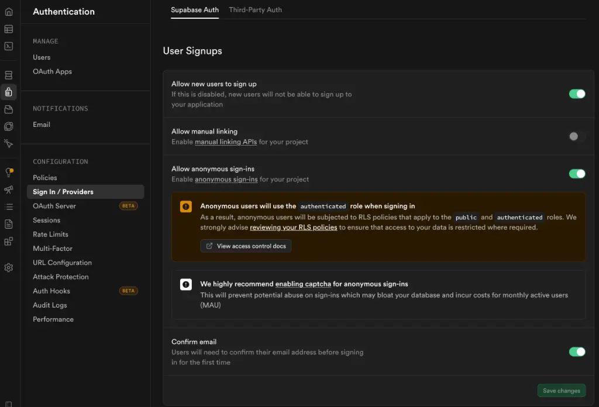Select Rate Limits in the Configuration menu
The image size is (599, 407).
tap(50, 234)
